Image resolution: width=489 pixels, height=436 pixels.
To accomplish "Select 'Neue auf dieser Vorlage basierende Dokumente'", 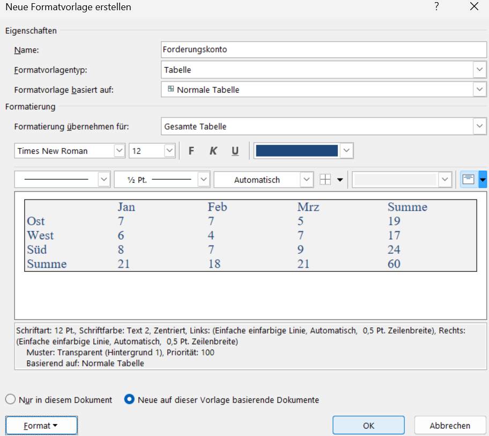I will 129,400.
